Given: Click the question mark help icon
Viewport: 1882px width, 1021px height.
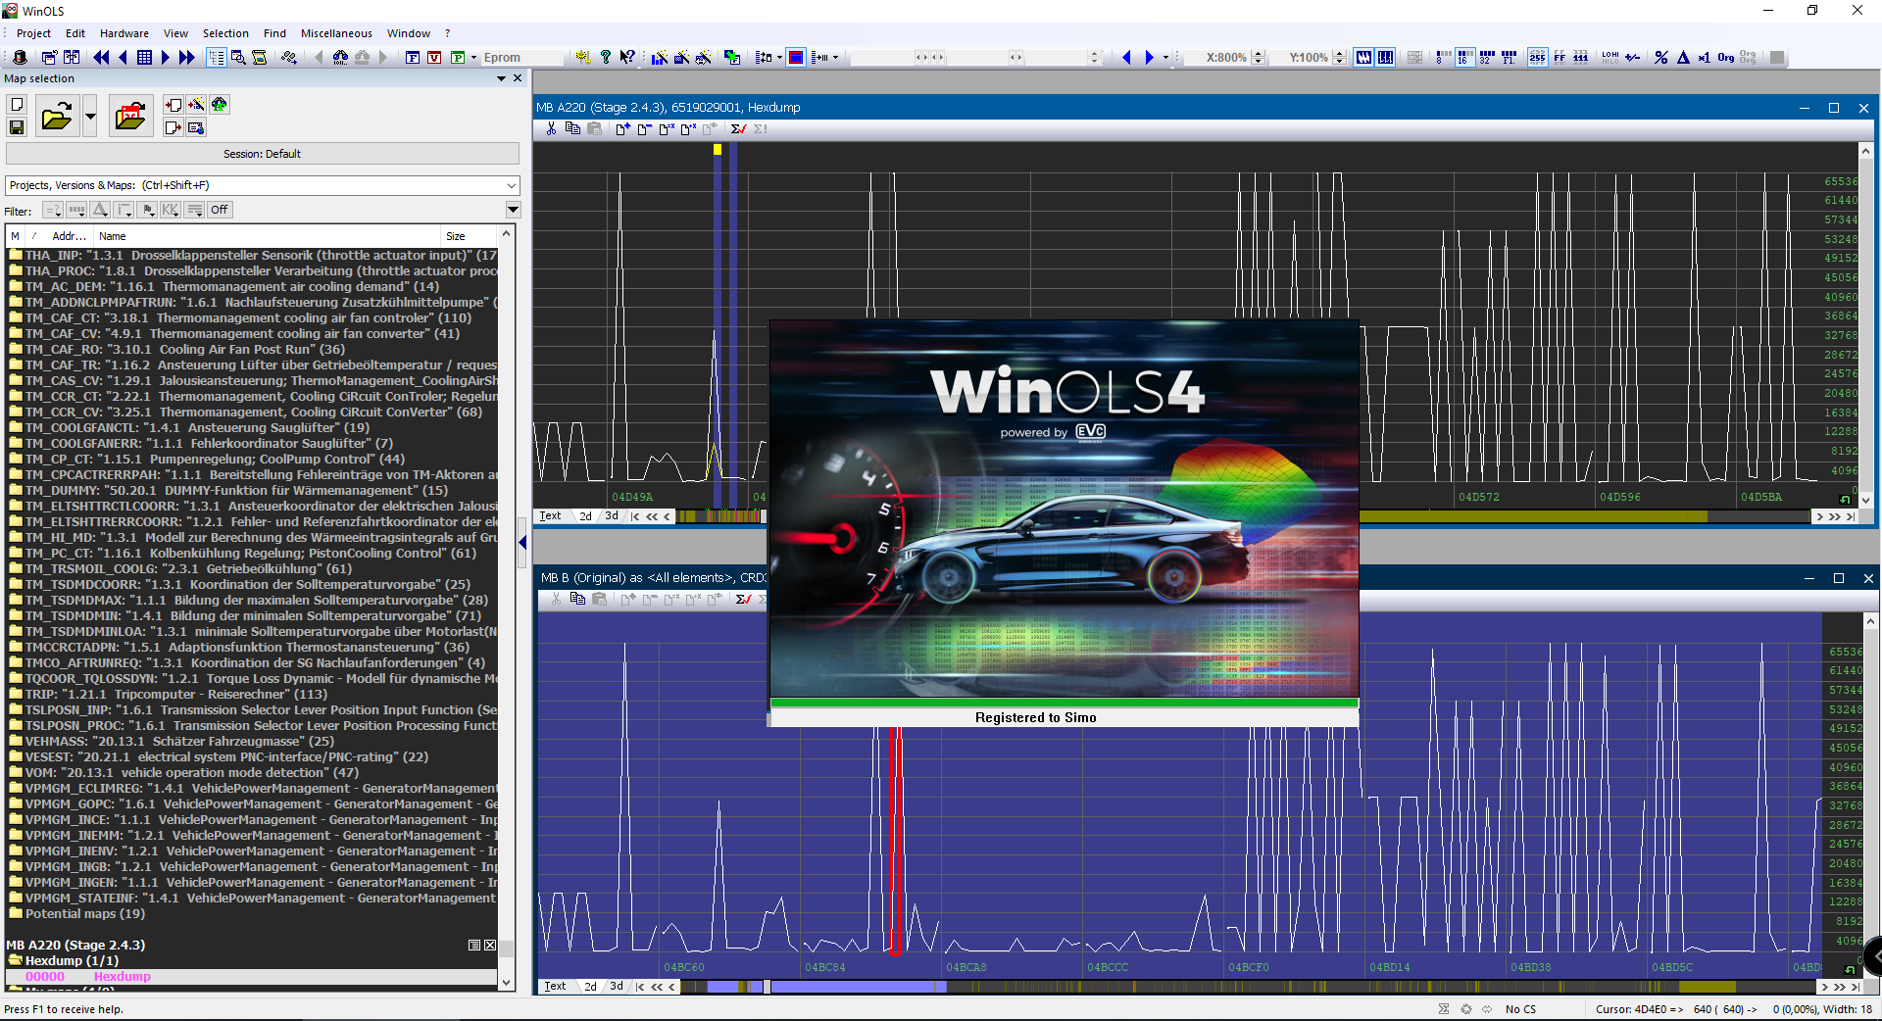Looking at the screenshot, I should (606, 58).
